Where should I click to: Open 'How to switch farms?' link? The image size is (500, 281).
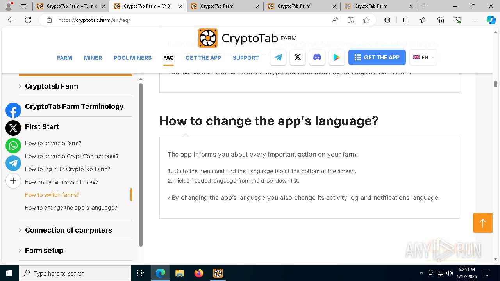click(52, 195)
